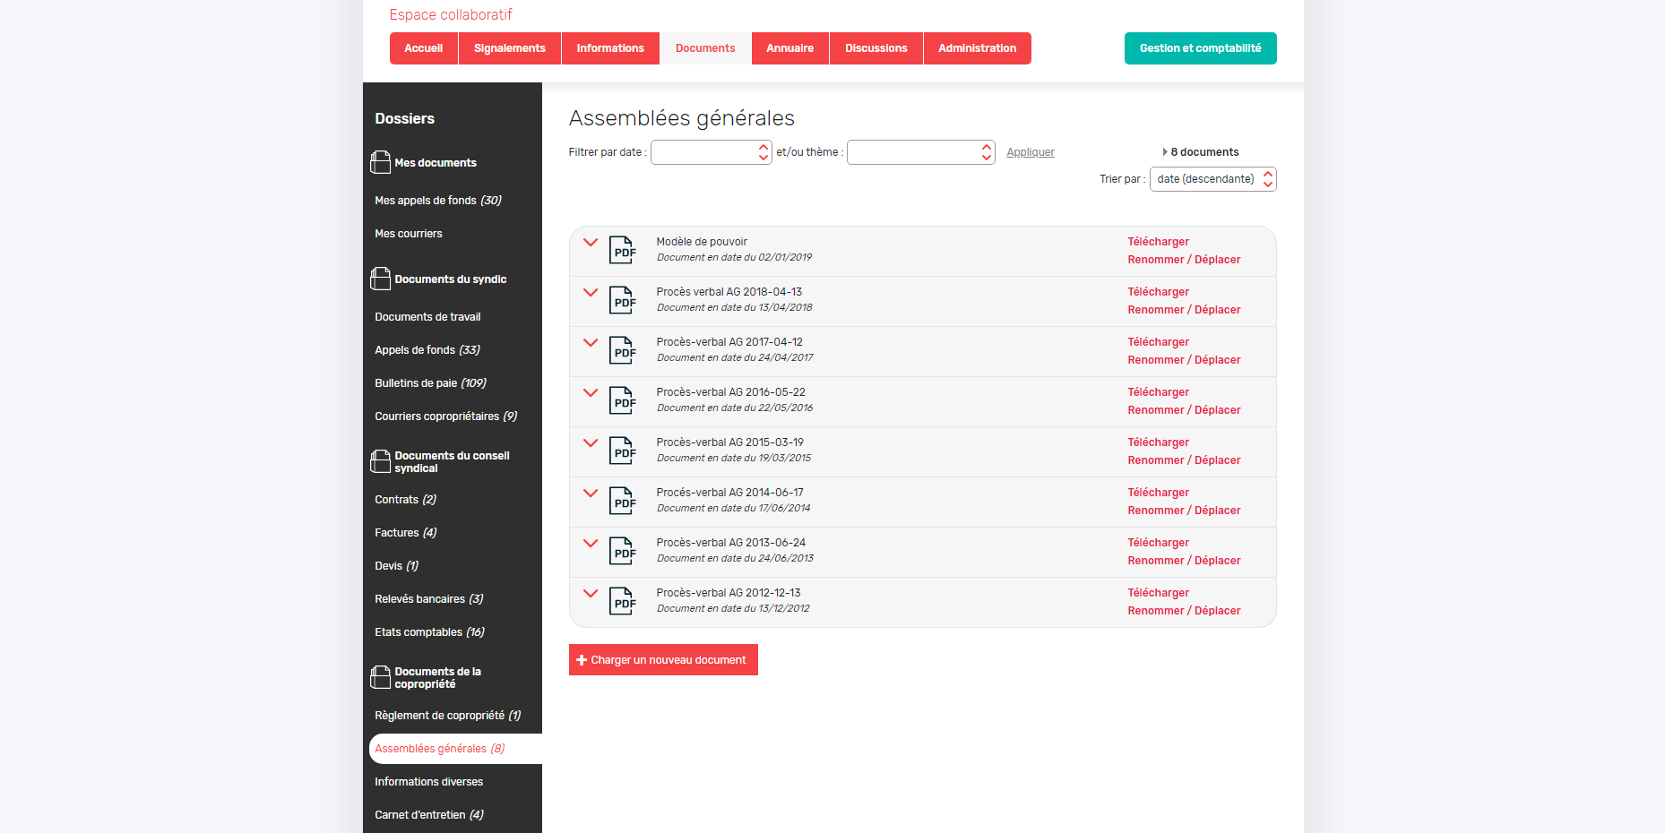Expand the Procès-verbal AG 2017-04-12 chevron

(591, 342)
